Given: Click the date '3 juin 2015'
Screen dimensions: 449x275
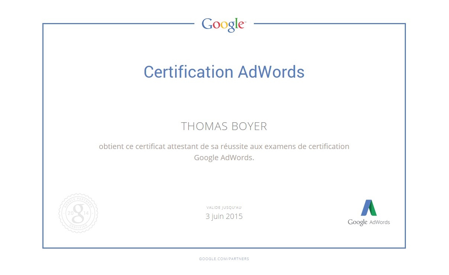Looking at the screenshot, I should [x=224, y=216].
